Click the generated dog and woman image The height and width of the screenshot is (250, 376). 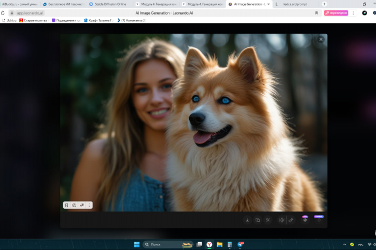coord(194,122)
